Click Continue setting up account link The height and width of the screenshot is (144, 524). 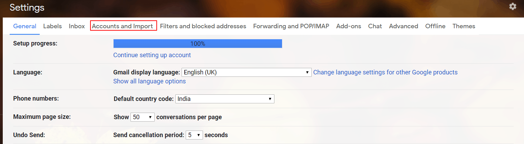pos(152,55)
